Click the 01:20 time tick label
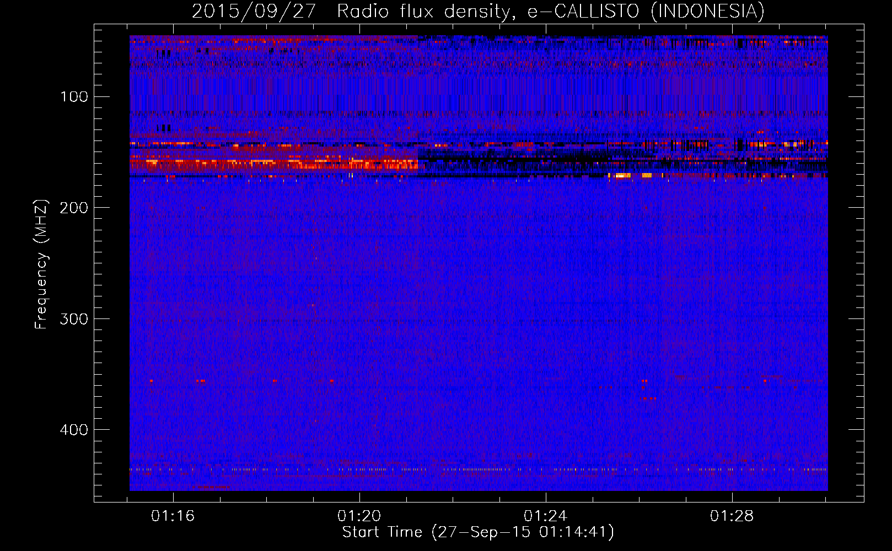Viewport: 892px width, 551px height. (x=359, y=516)
